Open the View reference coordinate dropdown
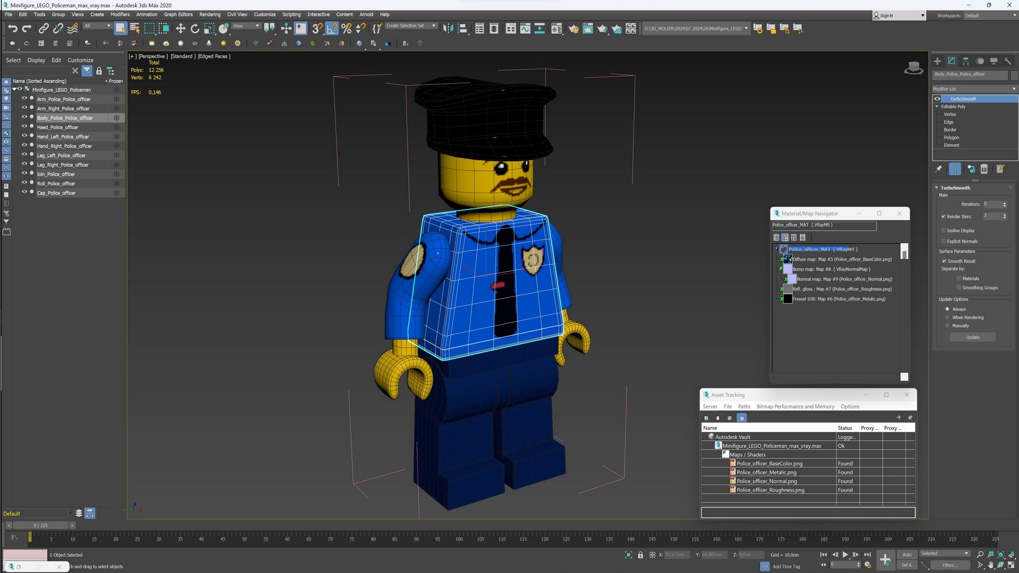Viewport: 1019px width, 573px height. [x=246, y=25]
